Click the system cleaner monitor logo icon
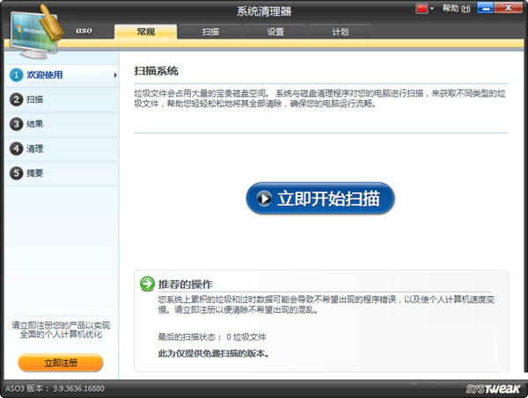528x398 pixels. tap(33, 26)
